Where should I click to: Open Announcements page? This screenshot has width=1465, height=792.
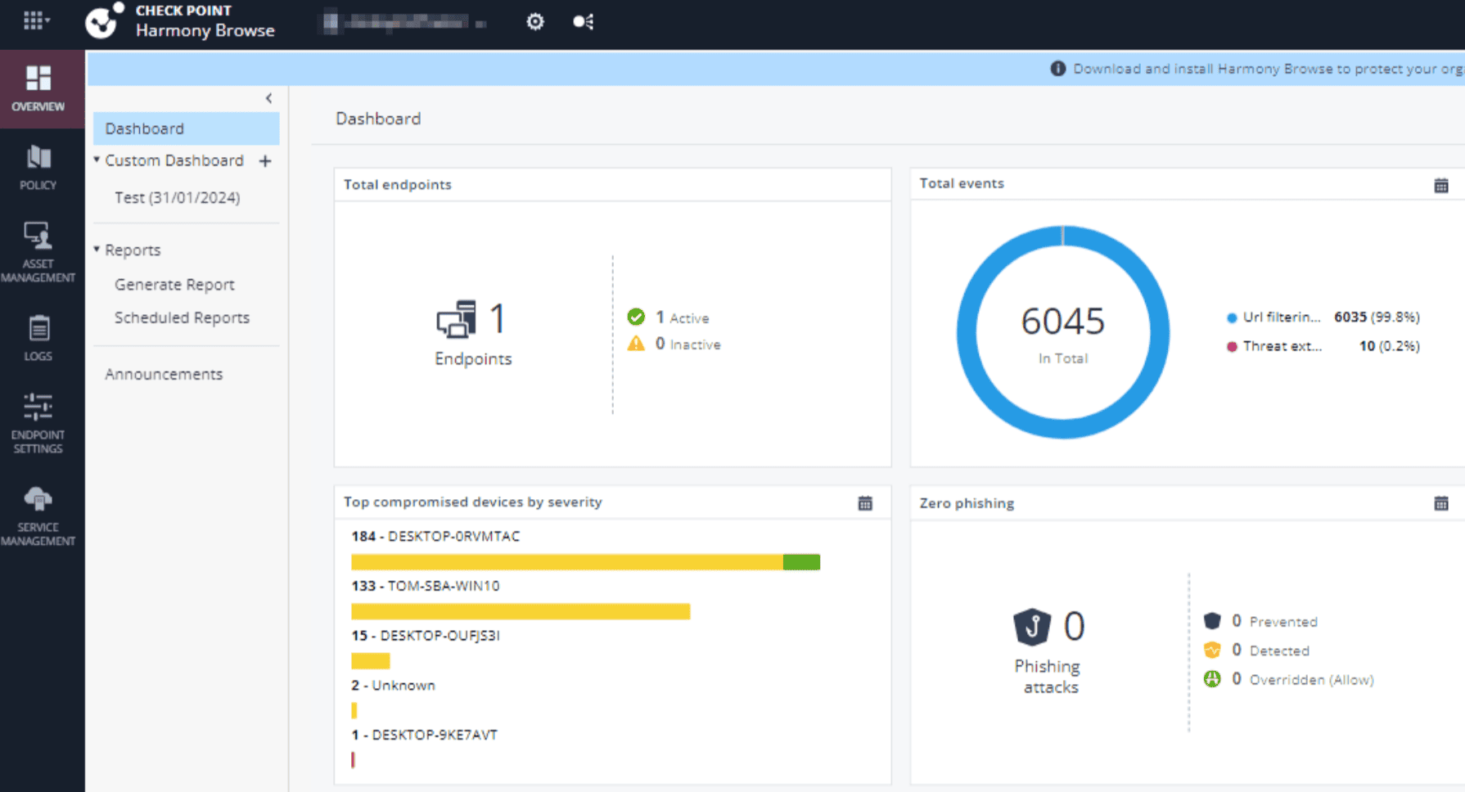tap(164, 374)
